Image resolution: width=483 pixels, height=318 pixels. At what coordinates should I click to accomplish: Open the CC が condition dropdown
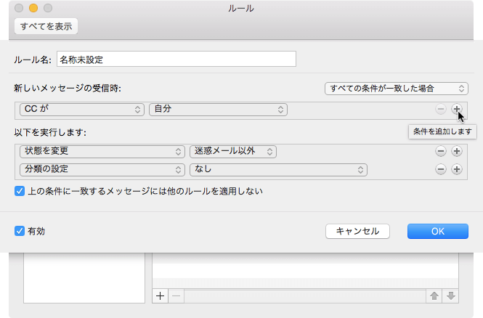80,109
